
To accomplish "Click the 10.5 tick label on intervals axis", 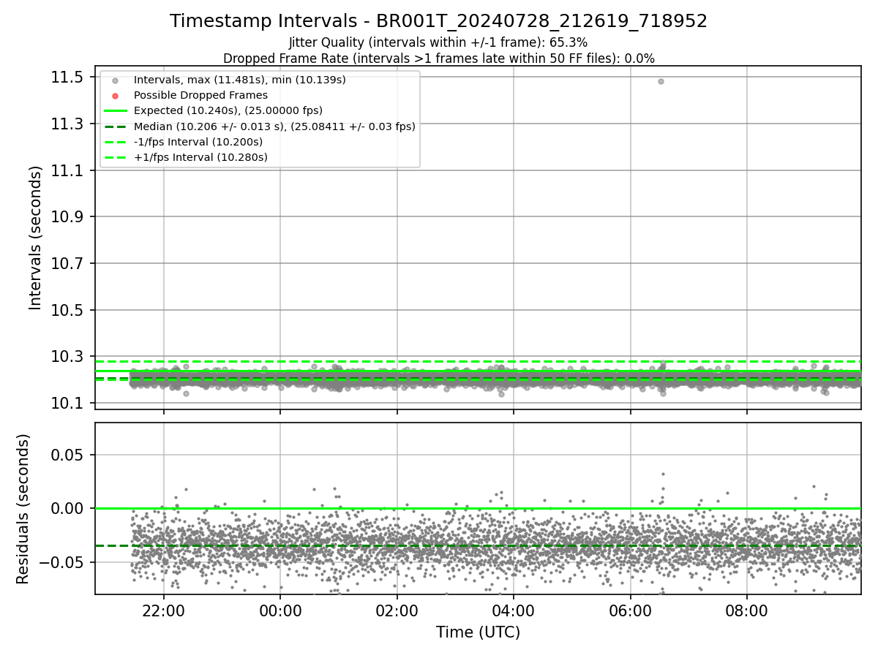I will [67, 310].
